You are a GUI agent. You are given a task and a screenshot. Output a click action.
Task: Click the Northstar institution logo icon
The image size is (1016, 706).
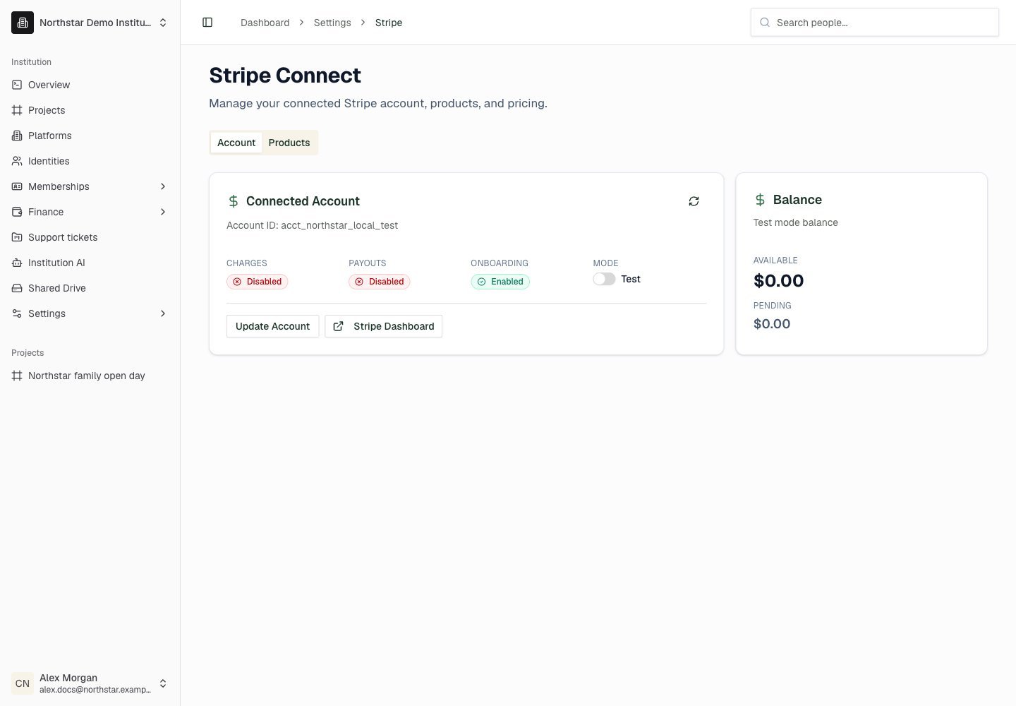(23, 23)
